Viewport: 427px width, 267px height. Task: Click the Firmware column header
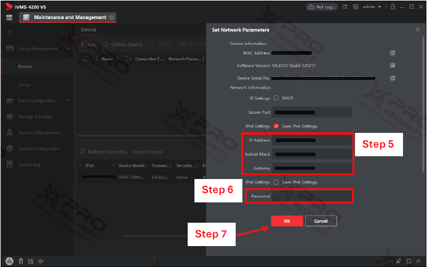coord(161,165)
